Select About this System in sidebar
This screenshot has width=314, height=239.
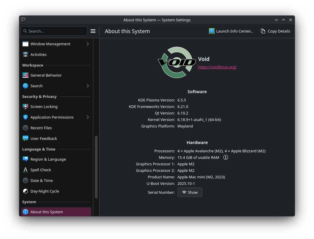pyautogui.click(x=47, y=212)
